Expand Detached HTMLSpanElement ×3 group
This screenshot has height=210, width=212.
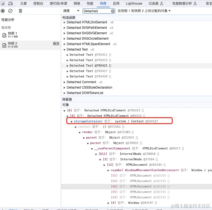click(65, 44)
